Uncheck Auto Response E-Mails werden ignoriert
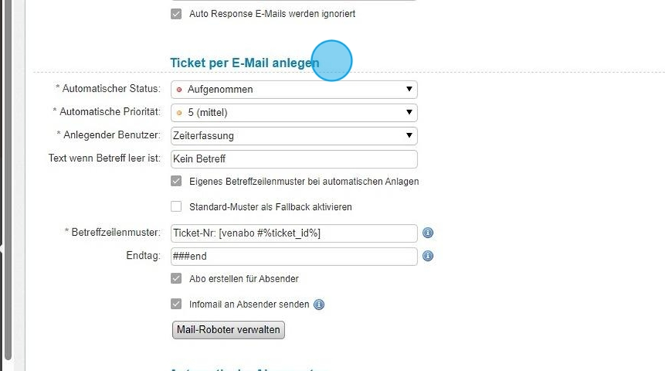The height and width of the screenshot is (371, 665). [176, 14]
